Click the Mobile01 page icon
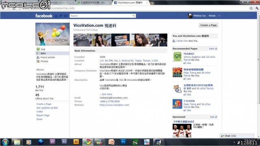Viewport: 260px width, 146px height. pos(178,57)
